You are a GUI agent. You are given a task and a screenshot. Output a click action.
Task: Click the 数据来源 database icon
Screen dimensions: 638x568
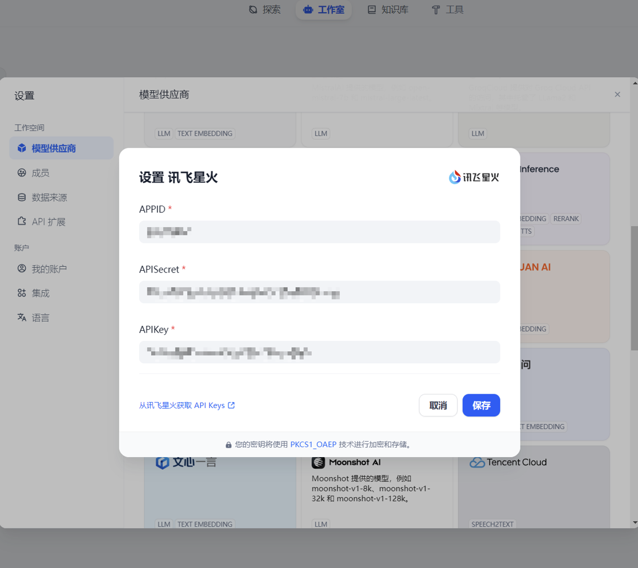click(22, 197)
